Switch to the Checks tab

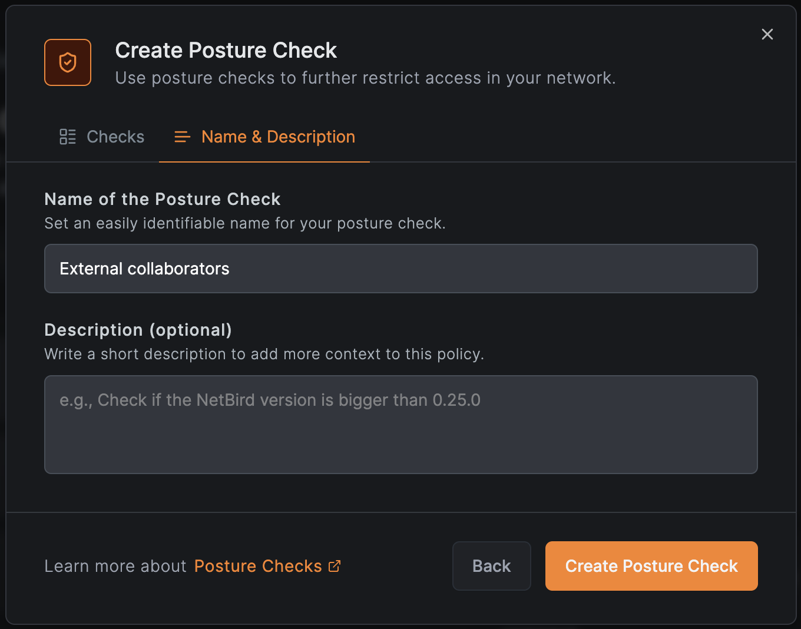[115, 137]
